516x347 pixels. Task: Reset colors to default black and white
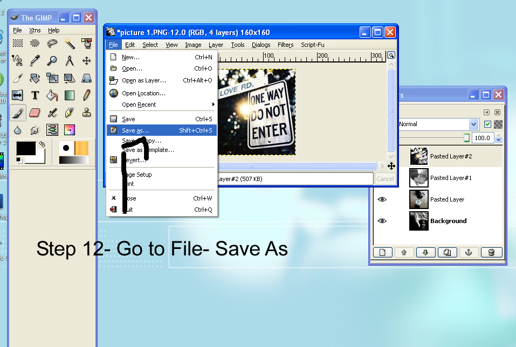coord(19,161)
